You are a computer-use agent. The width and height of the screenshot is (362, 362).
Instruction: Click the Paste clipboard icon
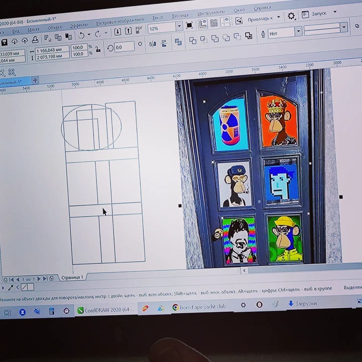click(69, 36)
